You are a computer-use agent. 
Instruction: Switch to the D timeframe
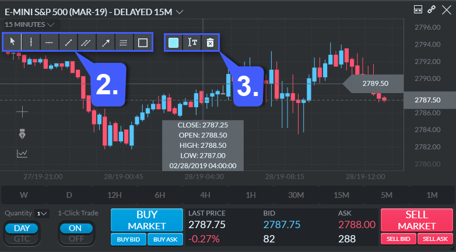69,195
